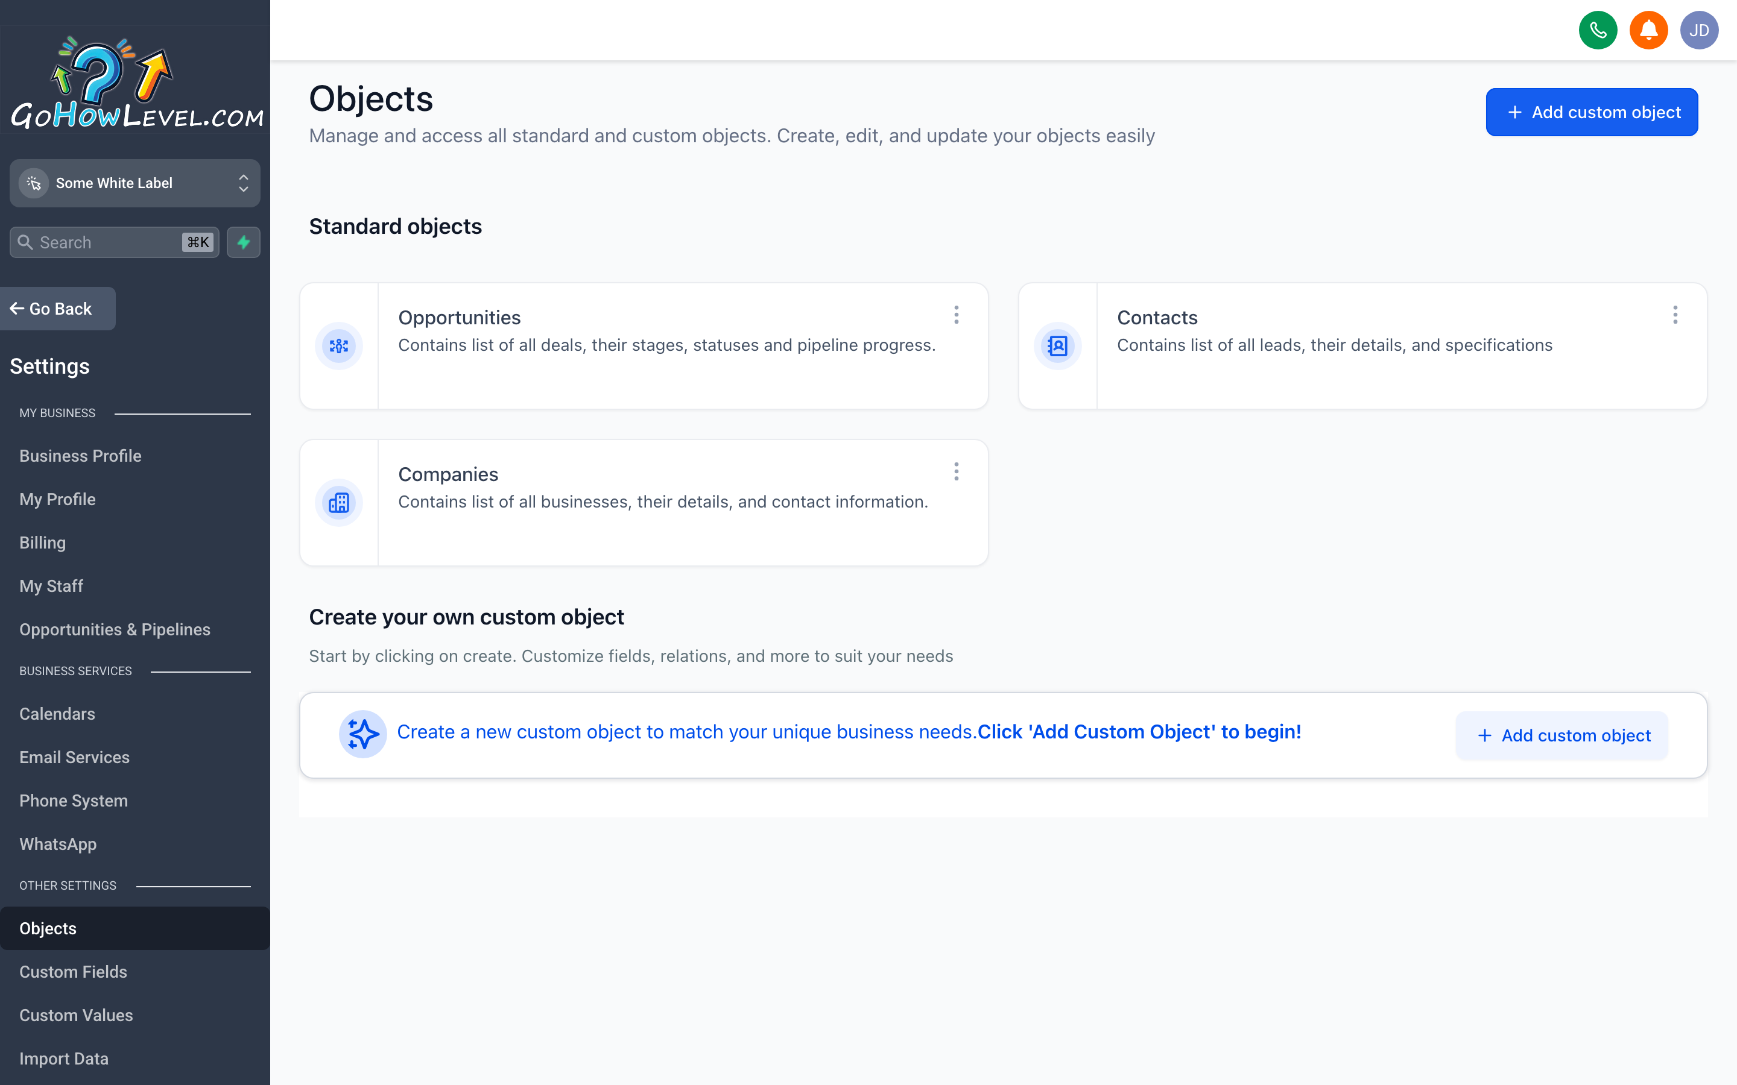Open Contacts card three-dot menu
Image resolution: width=1737 pixels, height=1085 pixels.
click(x=1675, y=315)
